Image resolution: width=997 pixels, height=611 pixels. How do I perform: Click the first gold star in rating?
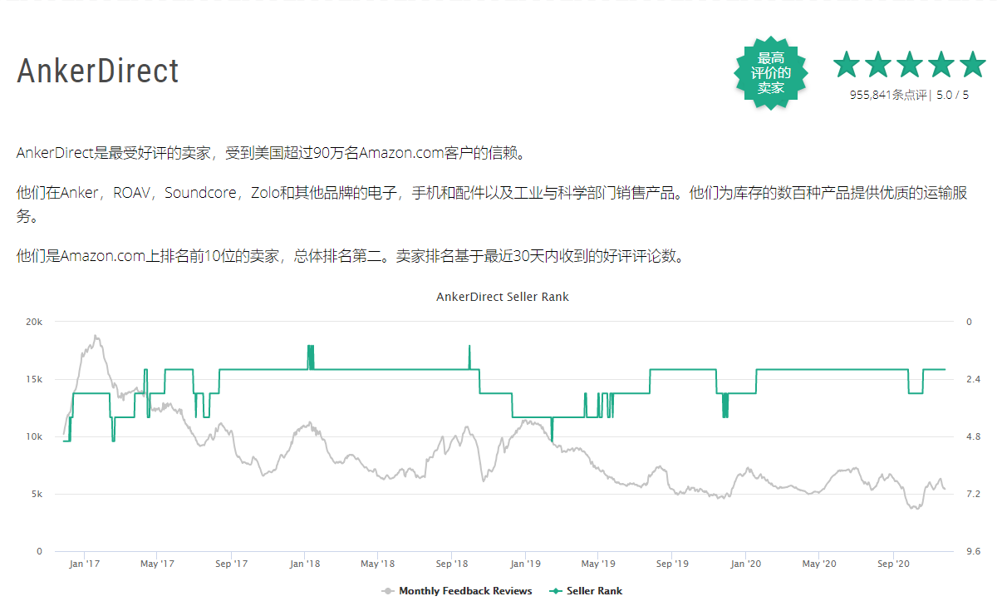847,63
